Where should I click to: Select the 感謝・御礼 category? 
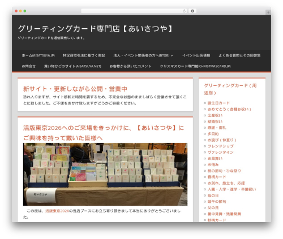click(x=217, y=128)
